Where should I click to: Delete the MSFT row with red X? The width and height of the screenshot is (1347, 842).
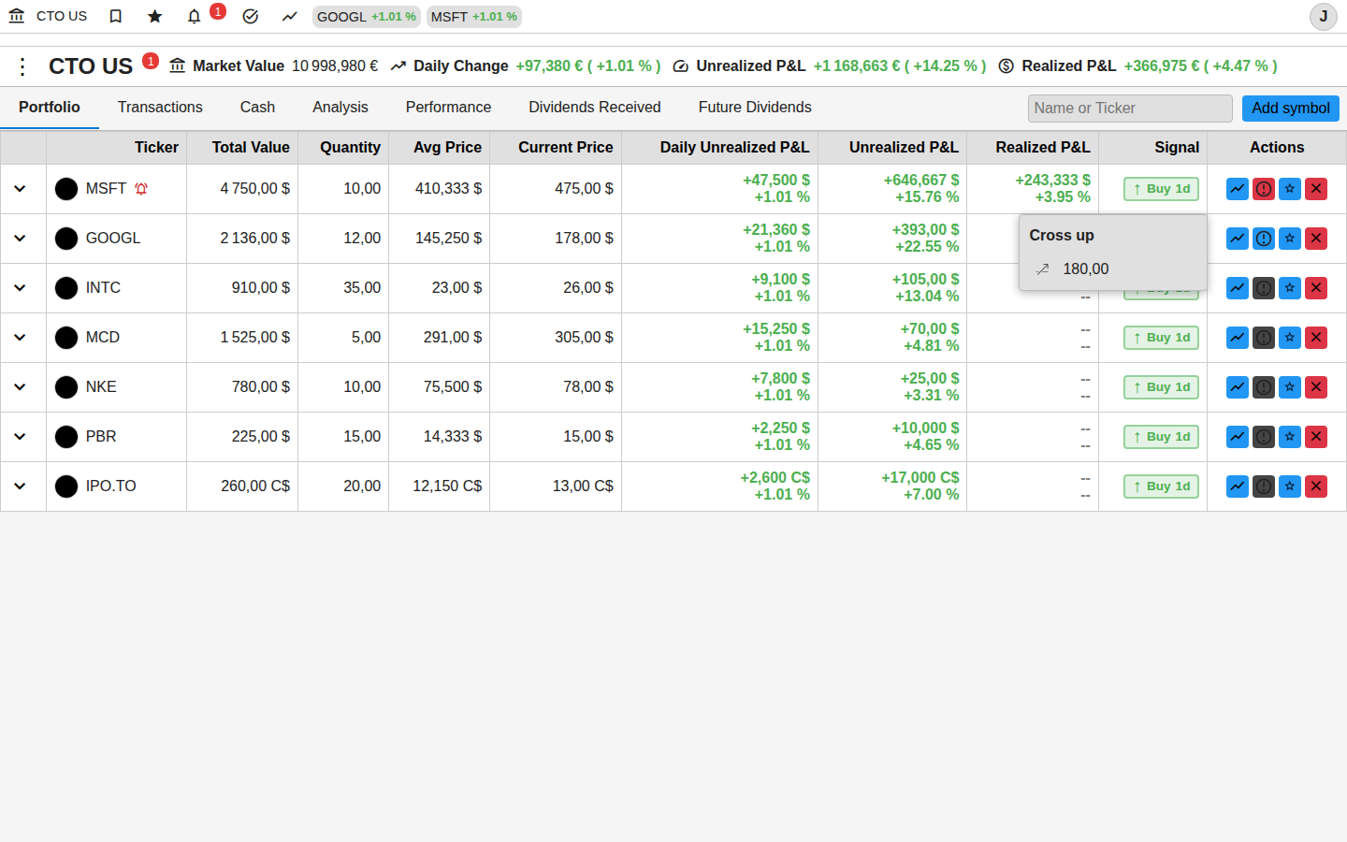(x=1316, y=189)
